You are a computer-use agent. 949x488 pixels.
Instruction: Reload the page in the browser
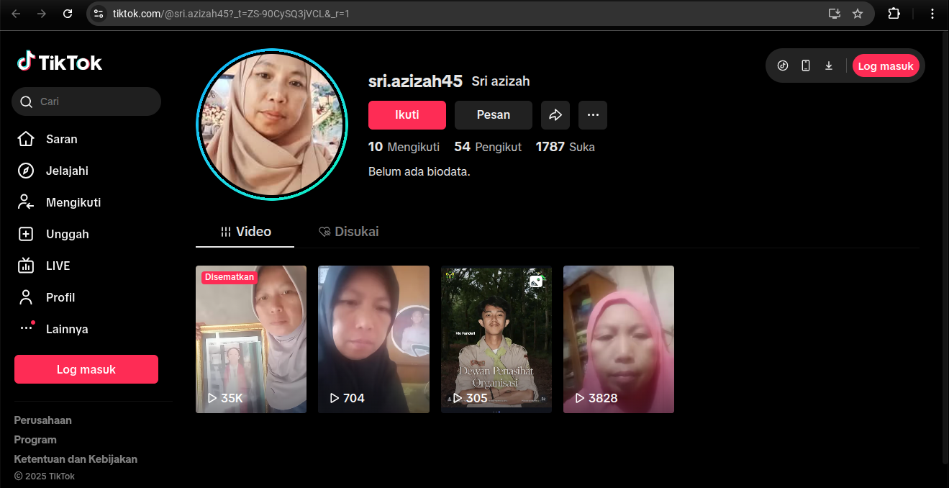pos(68,14)
